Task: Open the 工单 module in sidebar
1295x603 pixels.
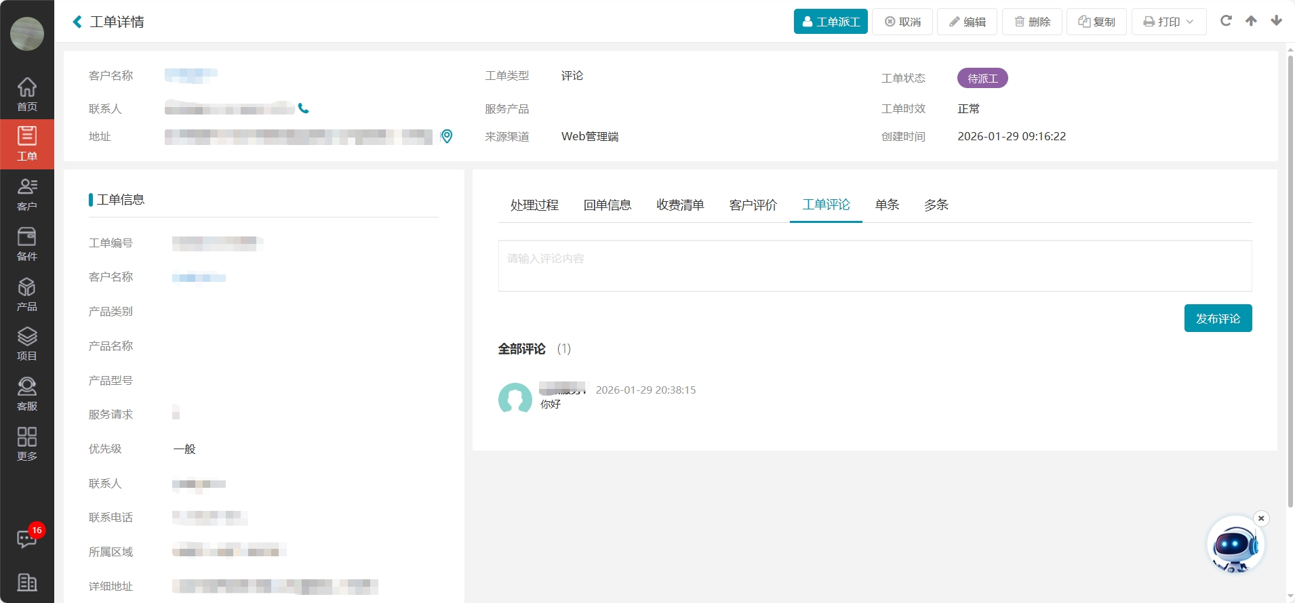Action: pyautogui.click(x=27, y=144)
